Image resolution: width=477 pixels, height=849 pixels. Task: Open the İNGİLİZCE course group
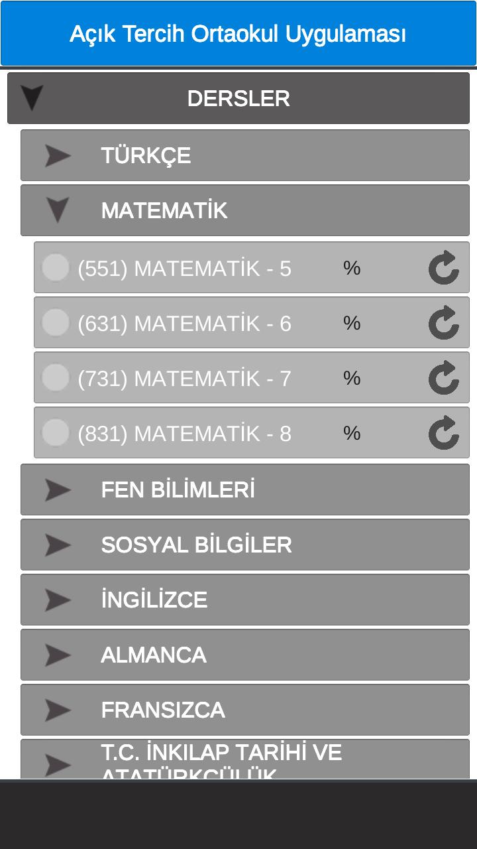pyautogui.click(x=245, y=600)
